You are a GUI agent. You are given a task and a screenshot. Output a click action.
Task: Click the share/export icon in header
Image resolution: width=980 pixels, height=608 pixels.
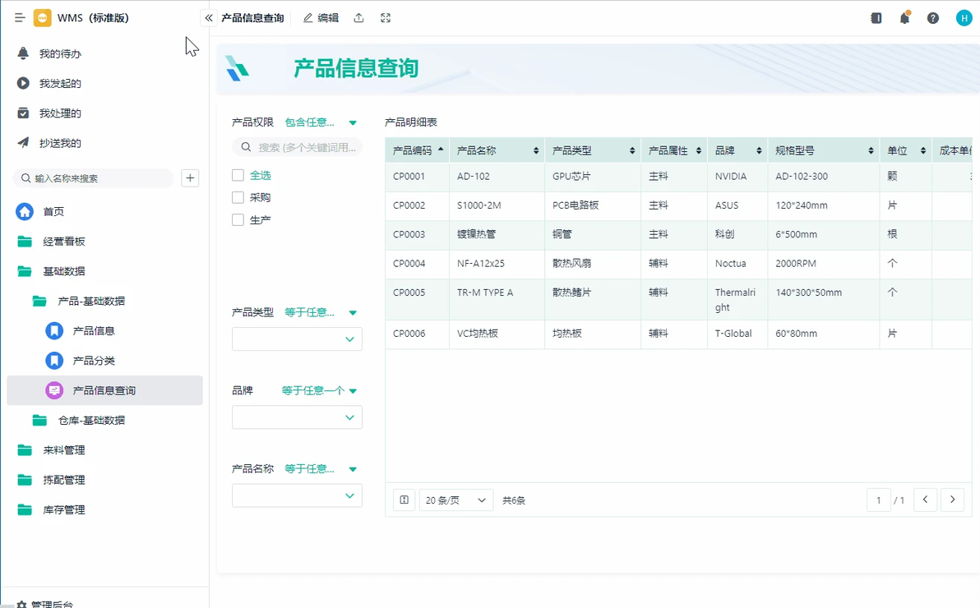click(358, 18)
